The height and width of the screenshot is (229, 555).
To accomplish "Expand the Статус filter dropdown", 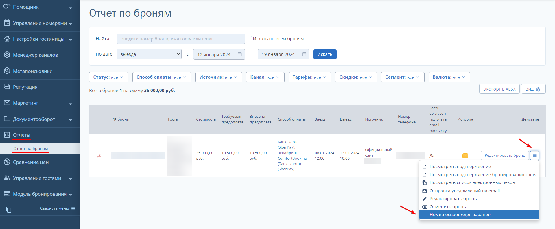I will point(108,77).
